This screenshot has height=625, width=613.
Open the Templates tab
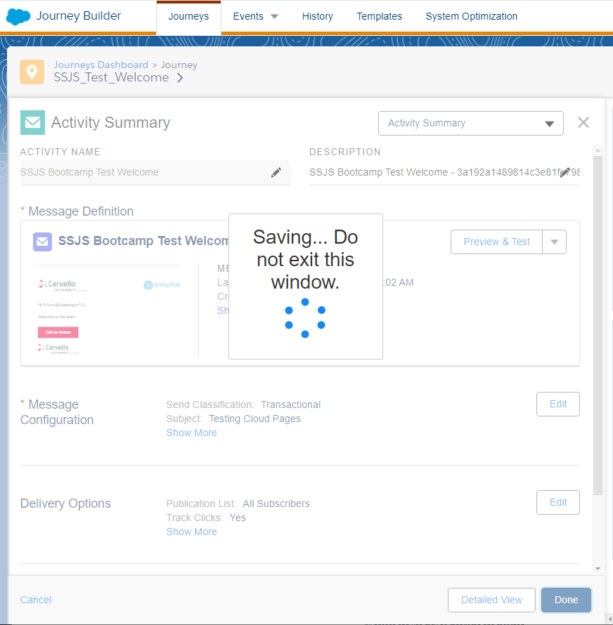379,16
